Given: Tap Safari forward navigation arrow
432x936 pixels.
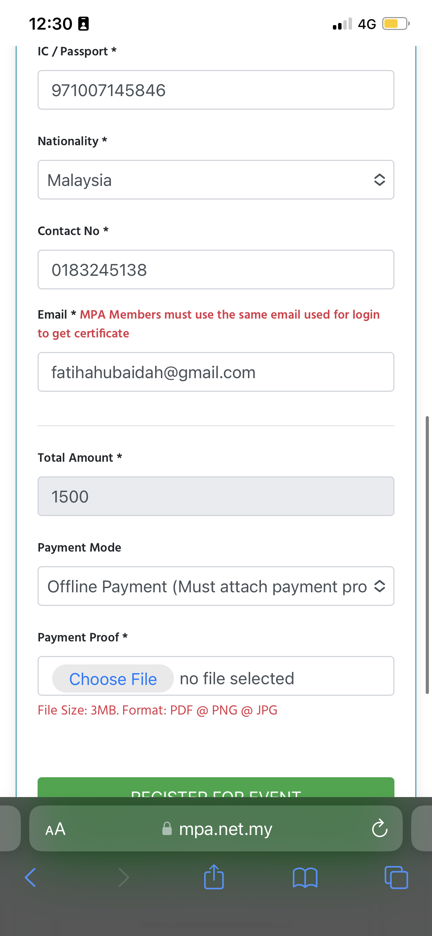Looking at the screenshot, I should click(x=123, y=877).
